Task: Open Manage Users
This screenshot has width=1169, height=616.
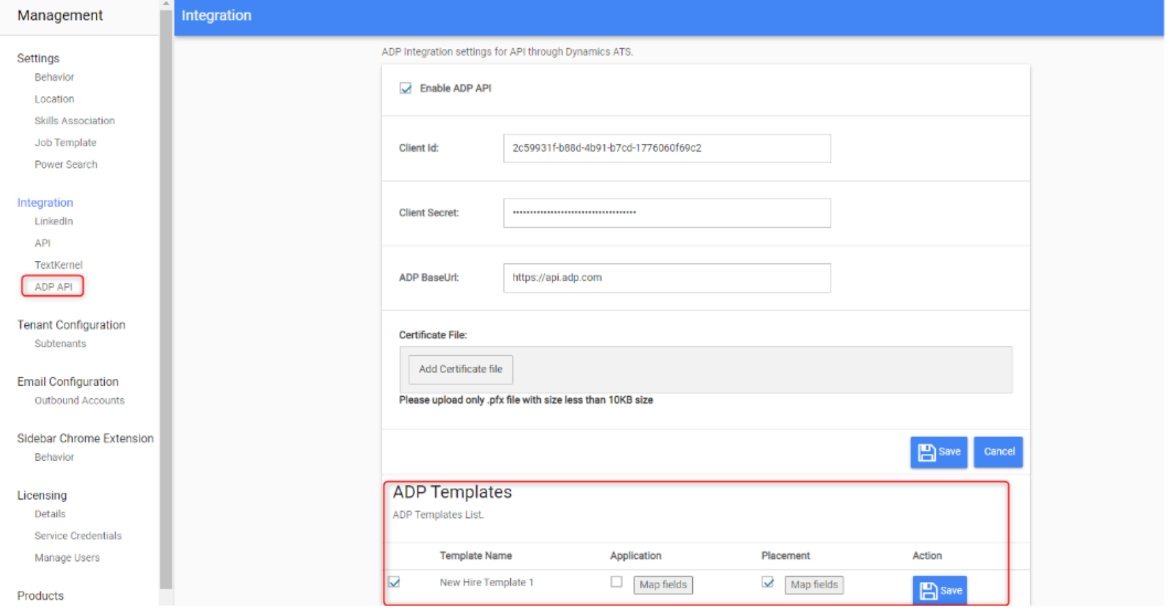Action: click(x=67, y=558)
